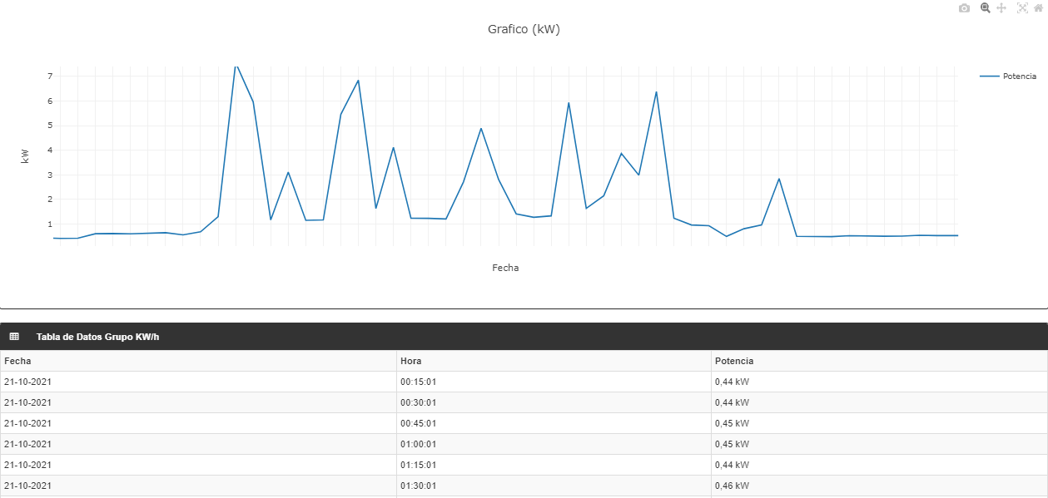Viewport: 1048px width, 498px height.
Task: Click the 0,46 kW power value
Action: (732, 486)
